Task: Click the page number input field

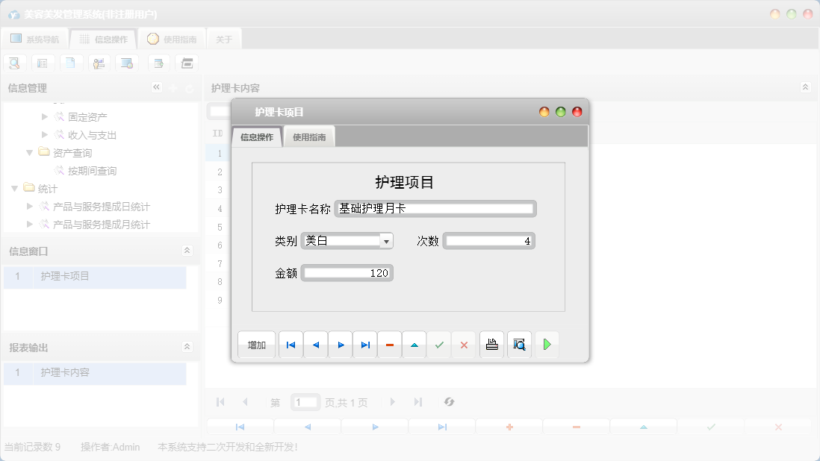Action: point(305,401)
